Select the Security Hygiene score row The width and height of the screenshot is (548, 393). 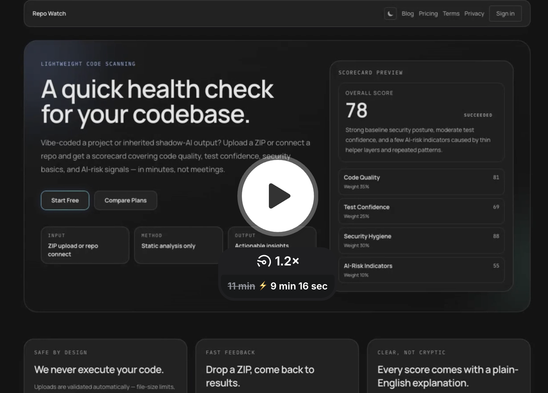pyautogui.click(x=421, y=240)
